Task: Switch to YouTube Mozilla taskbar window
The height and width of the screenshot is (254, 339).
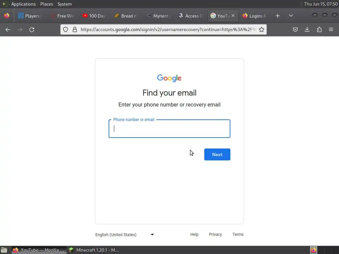Action: (39, 250)
